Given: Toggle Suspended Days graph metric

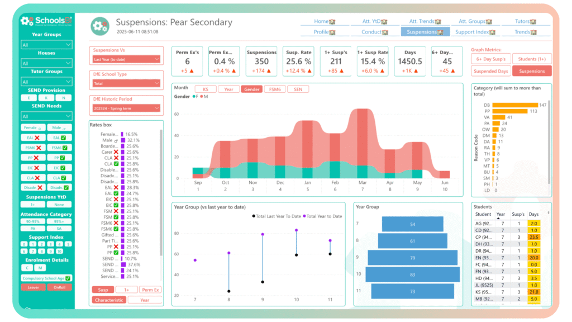Looking at the screenshot, I should tap(491, 72).
